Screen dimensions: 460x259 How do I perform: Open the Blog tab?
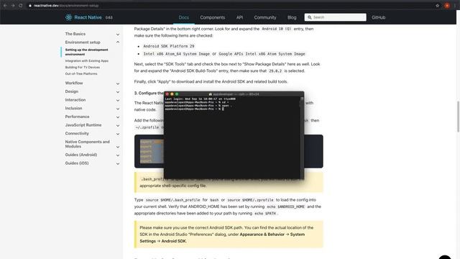click(292, 17)
